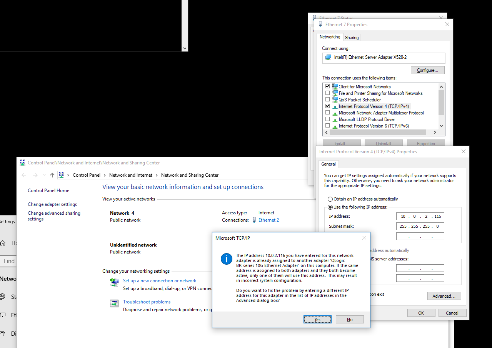The image size is (492, 348).
Task: Click the items list scroll down arrow
Action: coord(441,126)
